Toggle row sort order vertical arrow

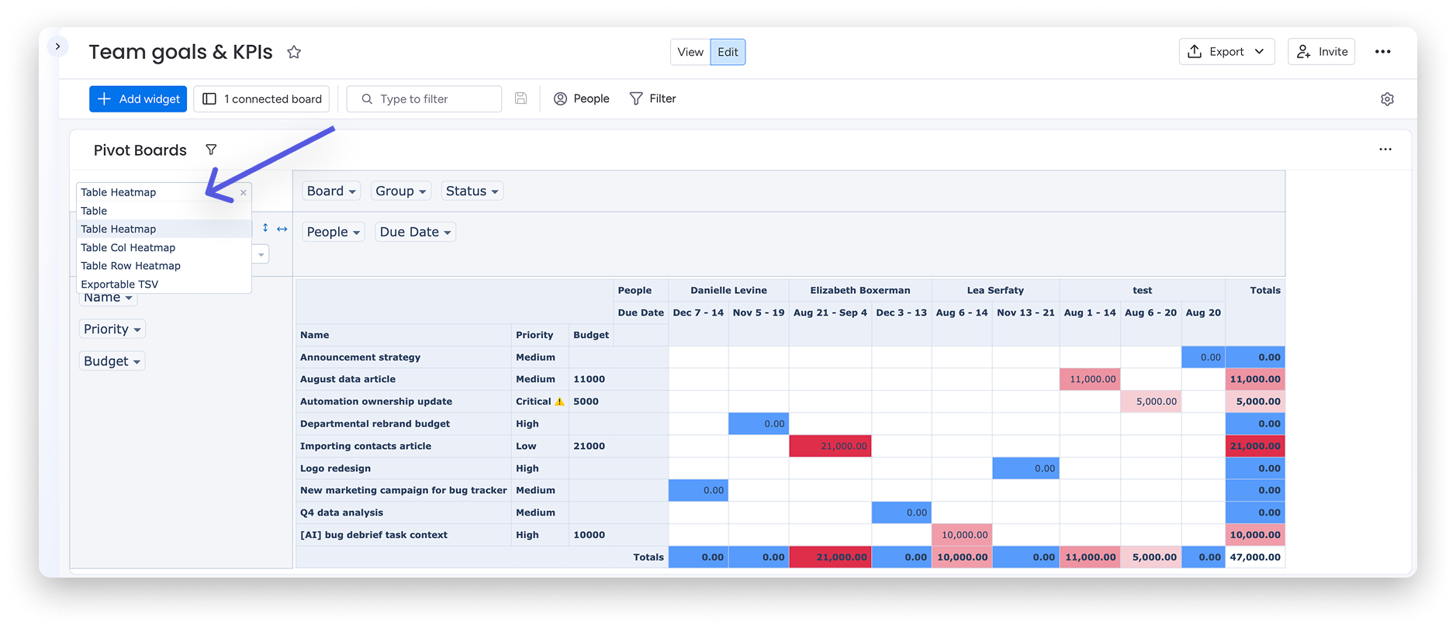point(265,228)
